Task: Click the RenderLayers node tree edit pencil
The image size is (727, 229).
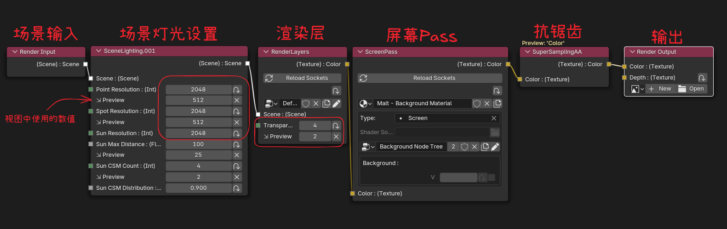Action: click(x=337, y=103)
